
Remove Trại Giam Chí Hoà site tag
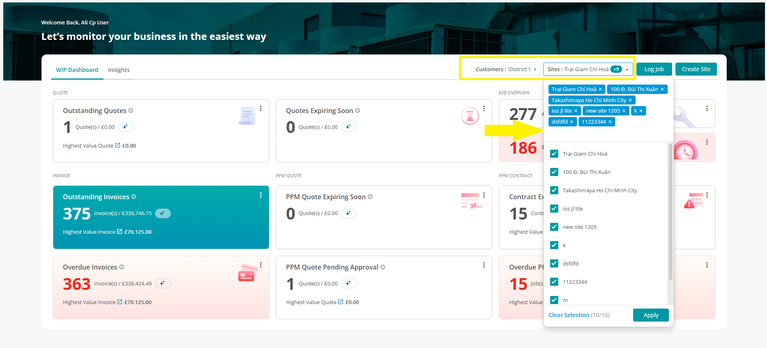click(x=600, y=89)
